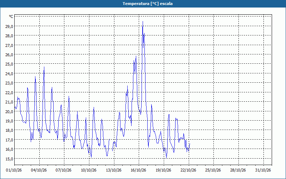Image resolution: width=286 pixels, height=179 pixels.
Task: Click the °C unit label on axis
Action: click(11, 16)
